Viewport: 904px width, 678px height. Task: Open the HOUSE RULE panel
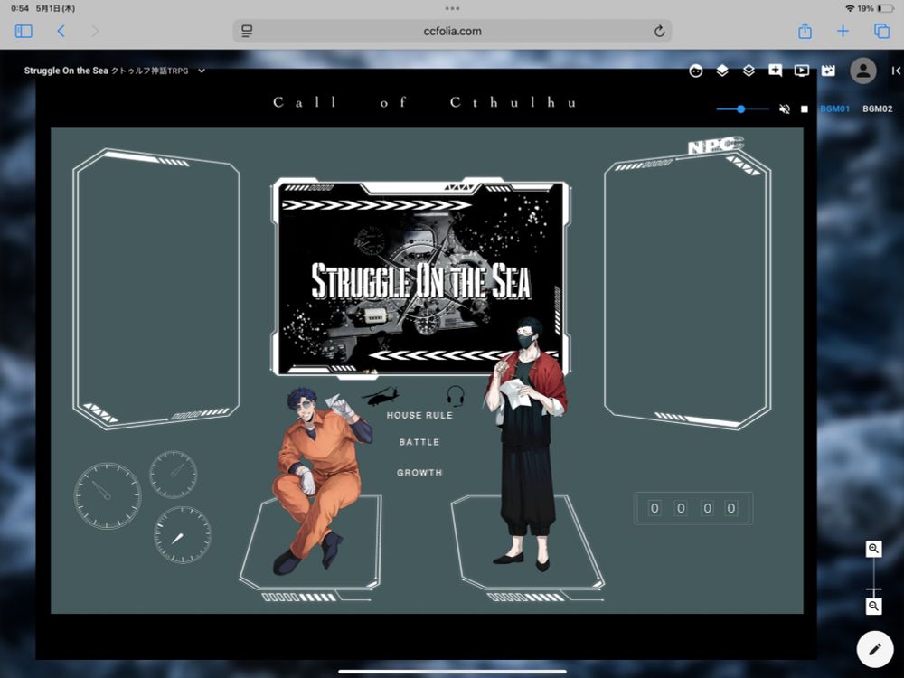(419, 415)
